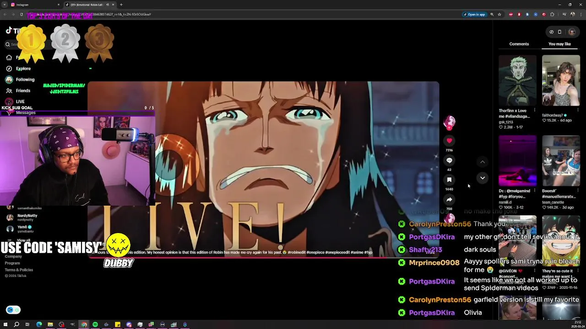Open comments via speech bubble icon

pyautogui.click(x=449, y=160)
